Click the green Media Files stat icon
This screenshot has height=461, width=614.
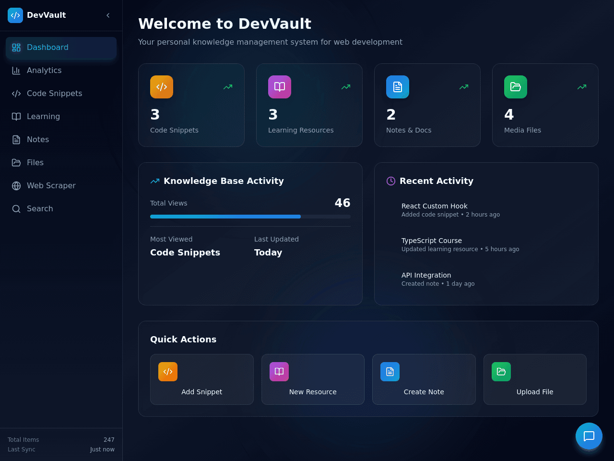[x=516, y=87]
